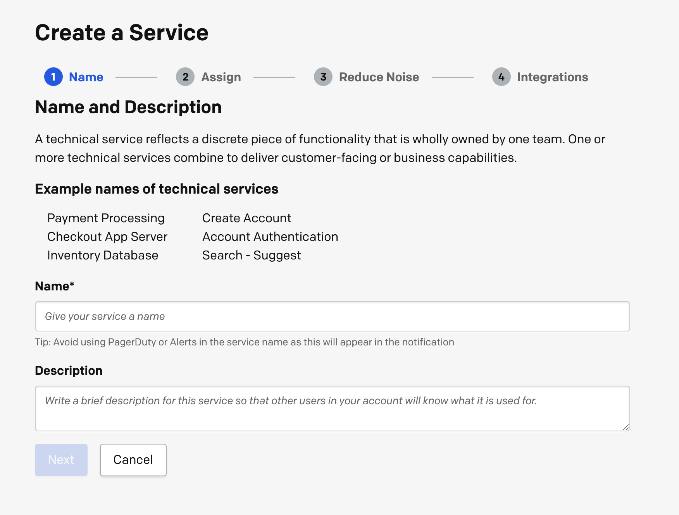This screenshot has height=515, width=679.
Task: Click the step 1 circle icon
Action: 53,77
